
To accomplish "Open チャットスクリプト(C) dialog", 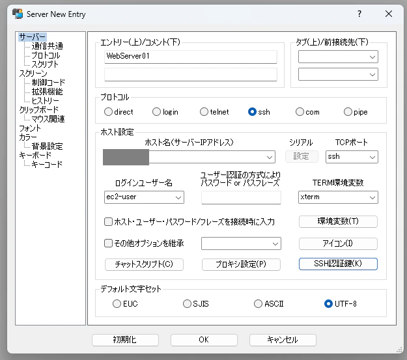I will click(x=144, y=264).
